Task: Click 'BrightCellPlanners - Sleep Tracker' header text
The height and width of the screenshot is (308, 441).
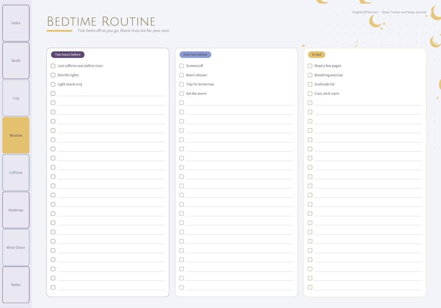Action: (389, 12)
